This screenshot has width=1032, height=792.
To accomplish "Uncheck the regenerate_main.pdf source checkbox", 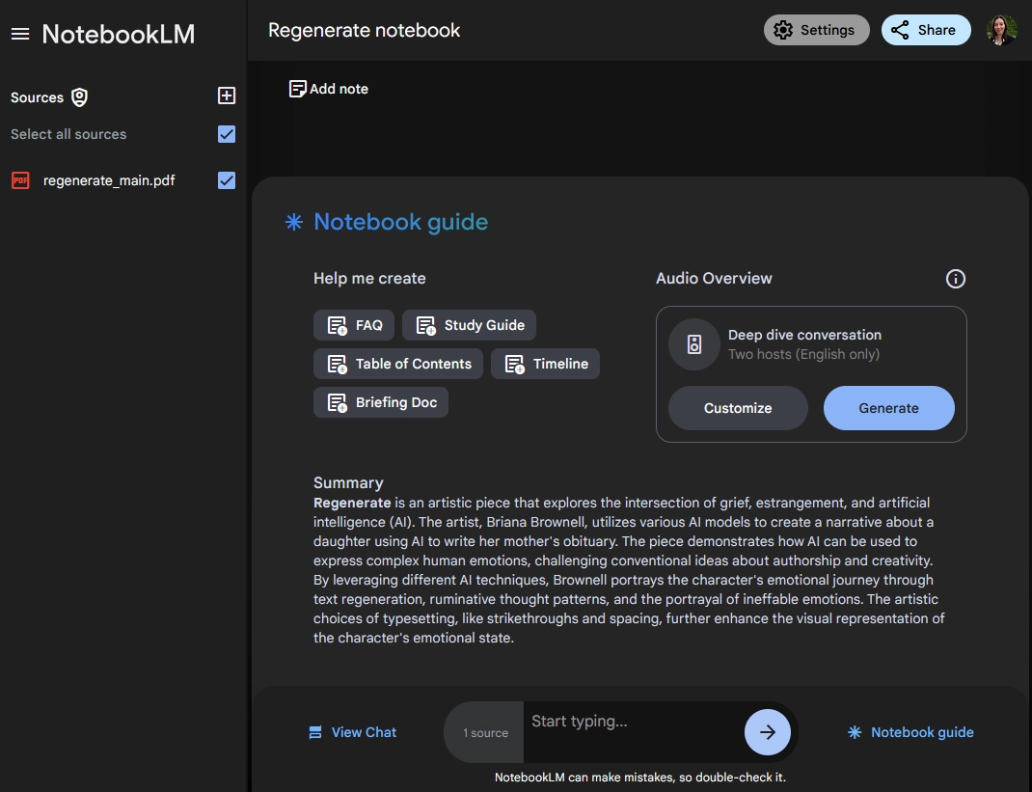I will point(227,180).
